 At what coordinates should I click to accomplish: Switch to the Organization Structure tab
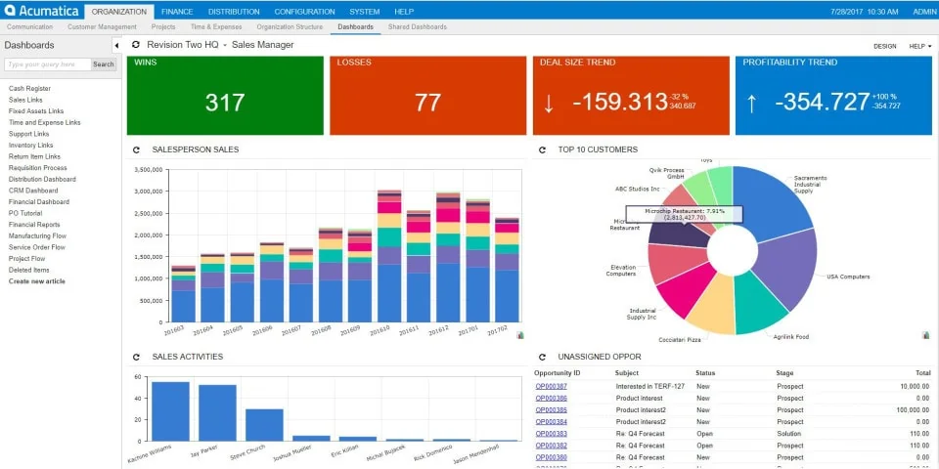290,27
